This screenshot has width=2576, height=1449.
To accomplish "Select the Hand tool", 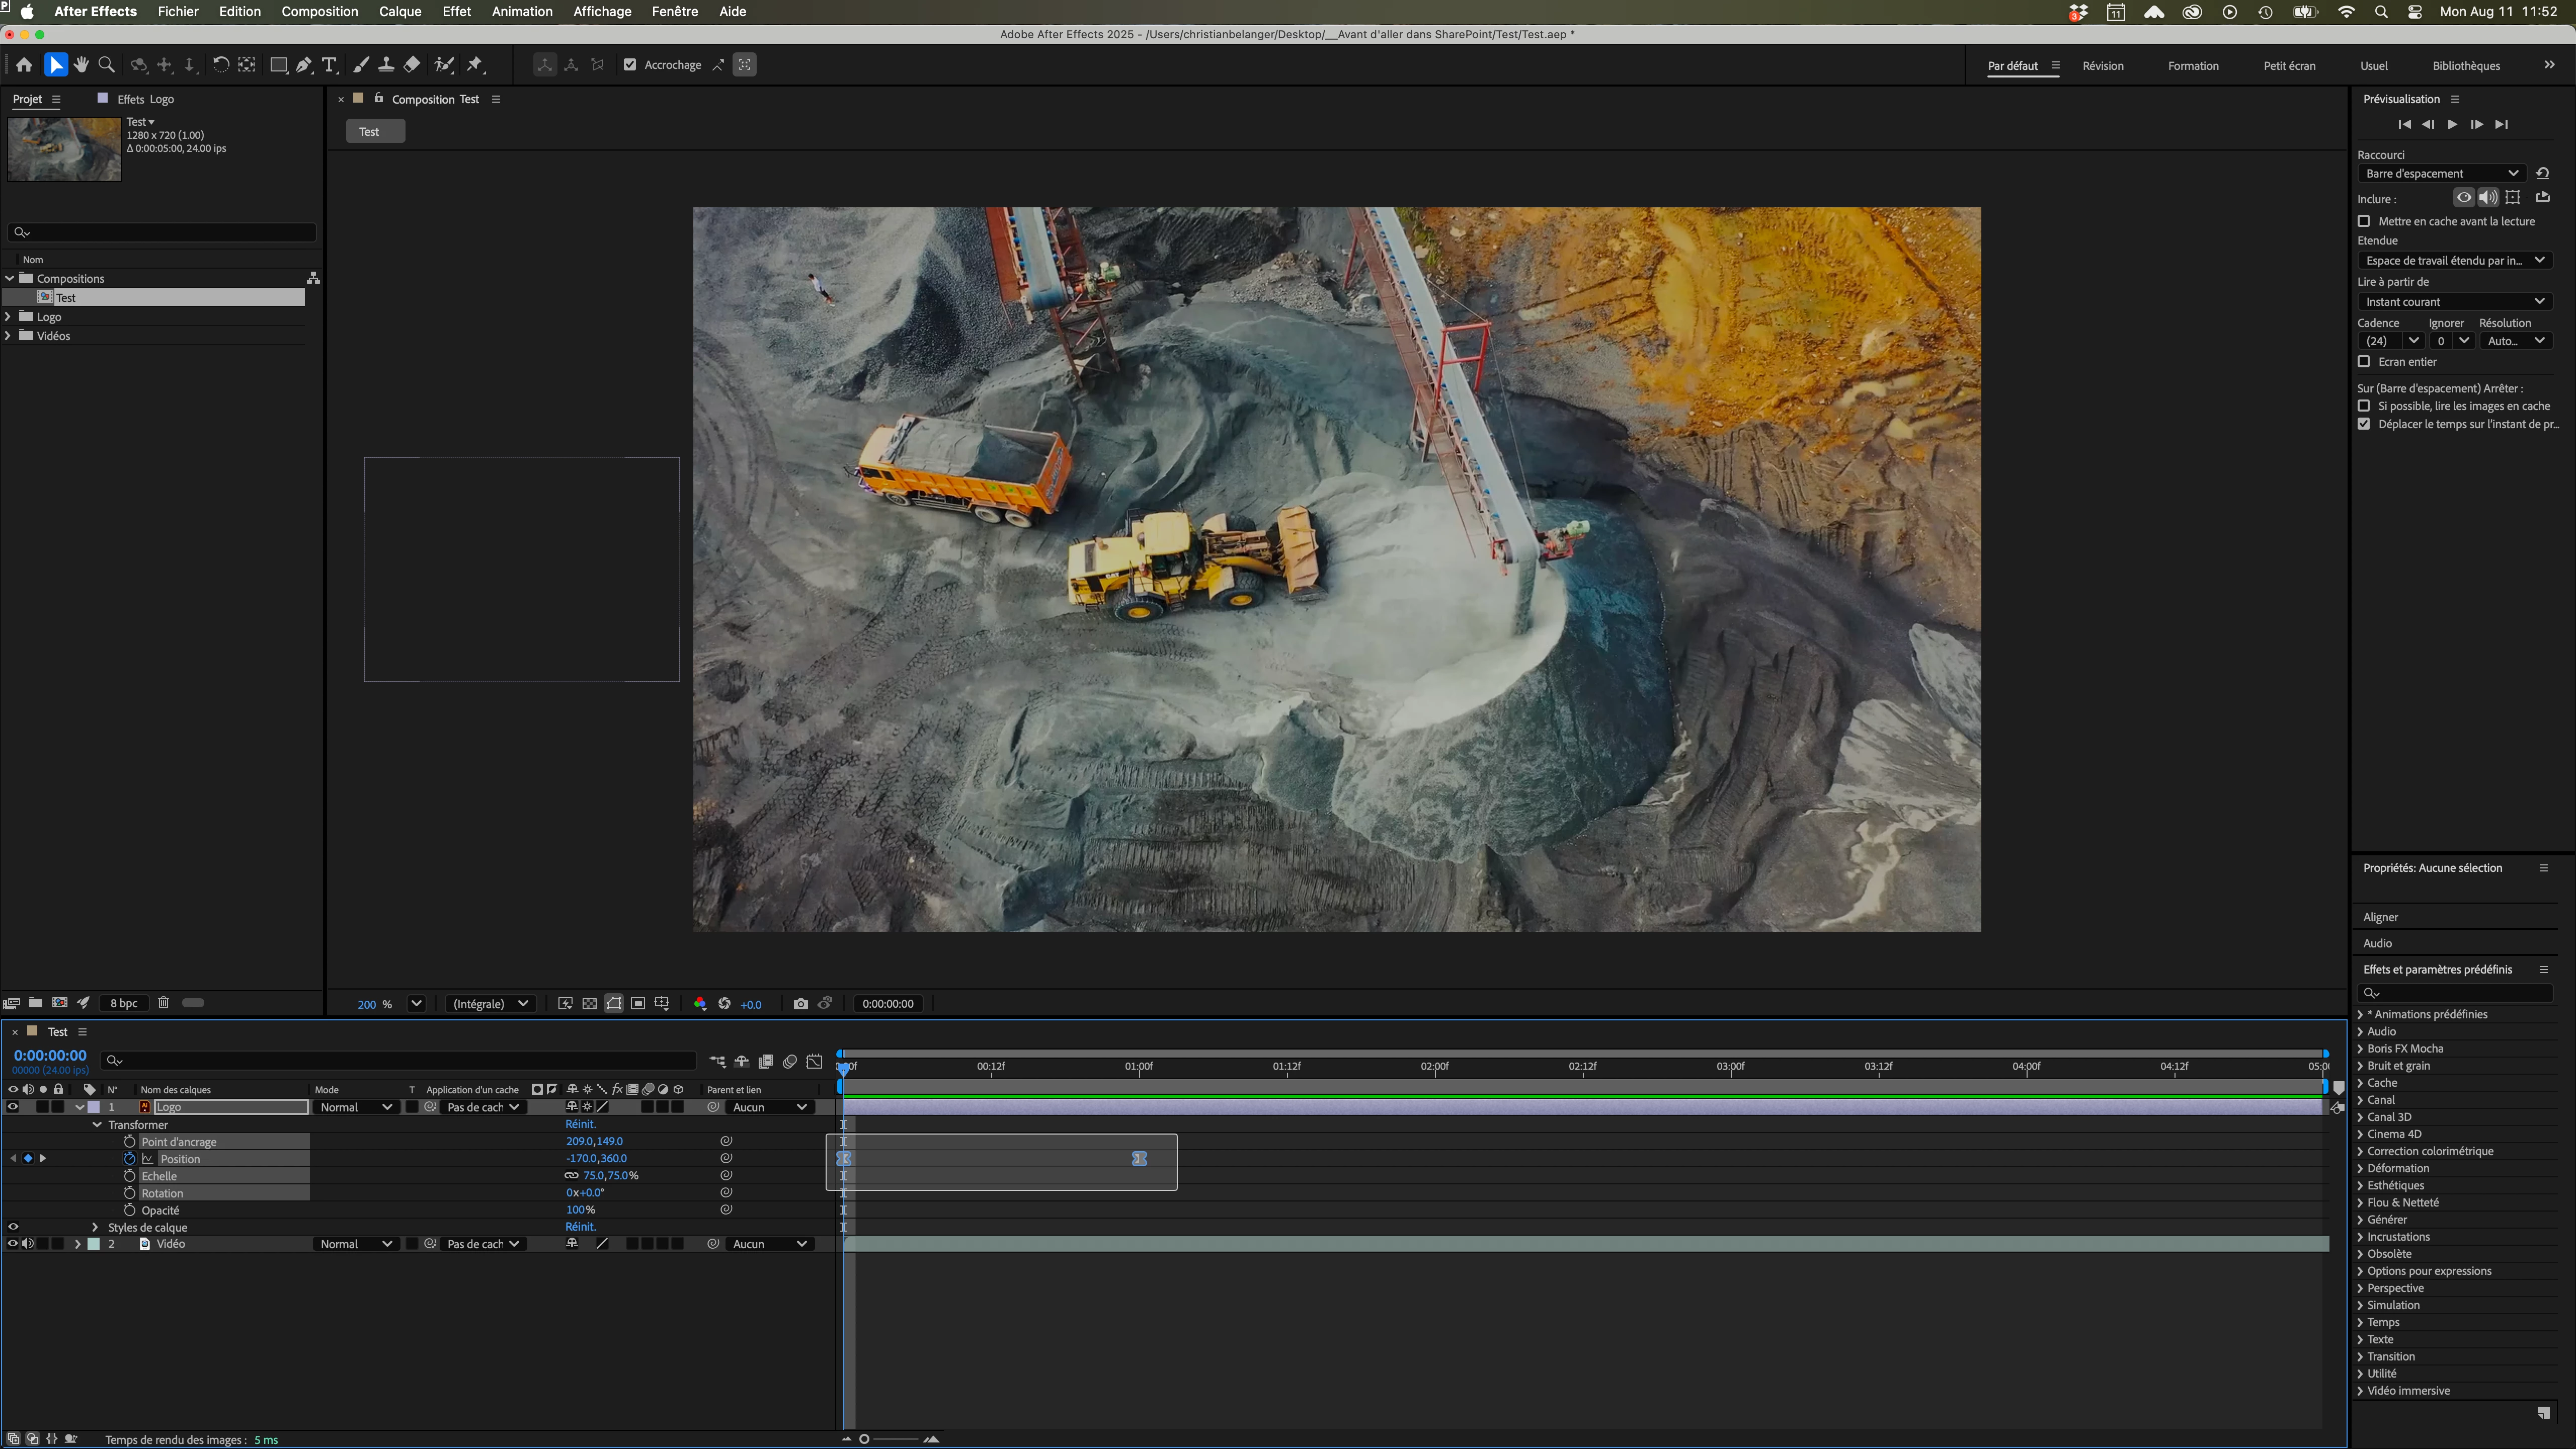I will point(81,65).
